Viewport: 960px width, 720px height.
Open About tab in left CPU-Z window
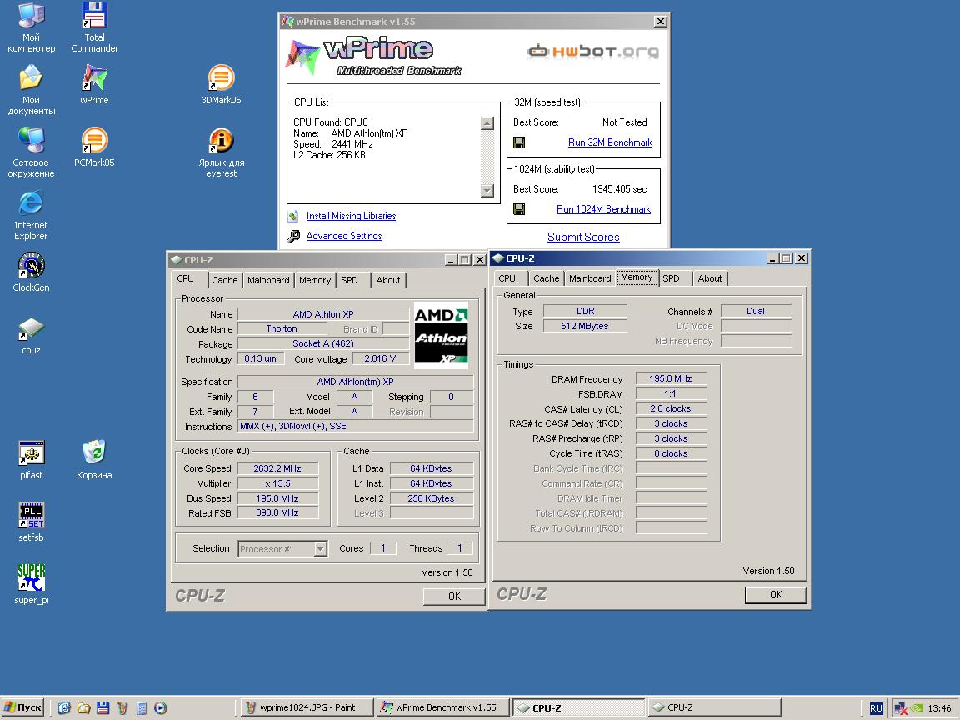point(388,280)
